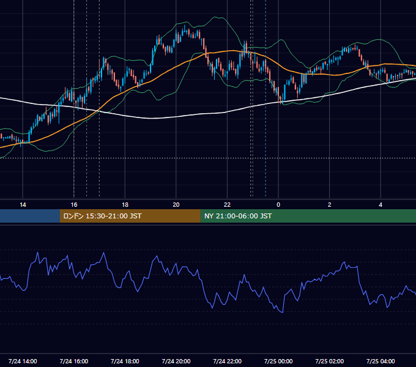Click the 7/24 16:00 time label
The width and height of the screenshot is (416, 367).
click(x=74, y=361)
